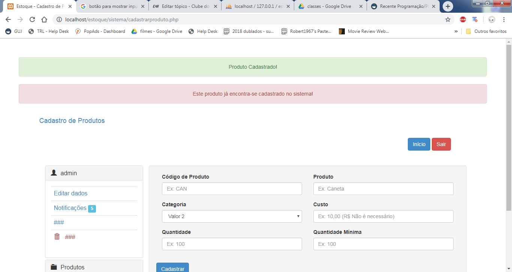Viewport: 512px width, 272px height.
Task: Click the folder icon beside Produtos
Action: click(x=54, y=267)
